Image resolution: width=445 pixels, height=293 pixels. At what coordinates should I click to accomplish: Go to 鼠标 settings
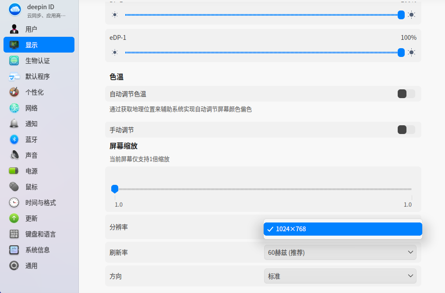[x=39, y=187]
